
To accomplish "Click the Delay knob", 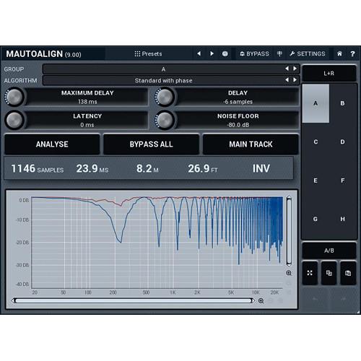I will (x=165, y=97).
